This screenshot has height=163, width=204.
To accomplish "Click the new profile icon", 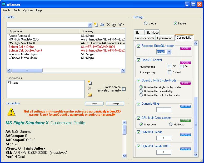I will [x=96, y=25].
